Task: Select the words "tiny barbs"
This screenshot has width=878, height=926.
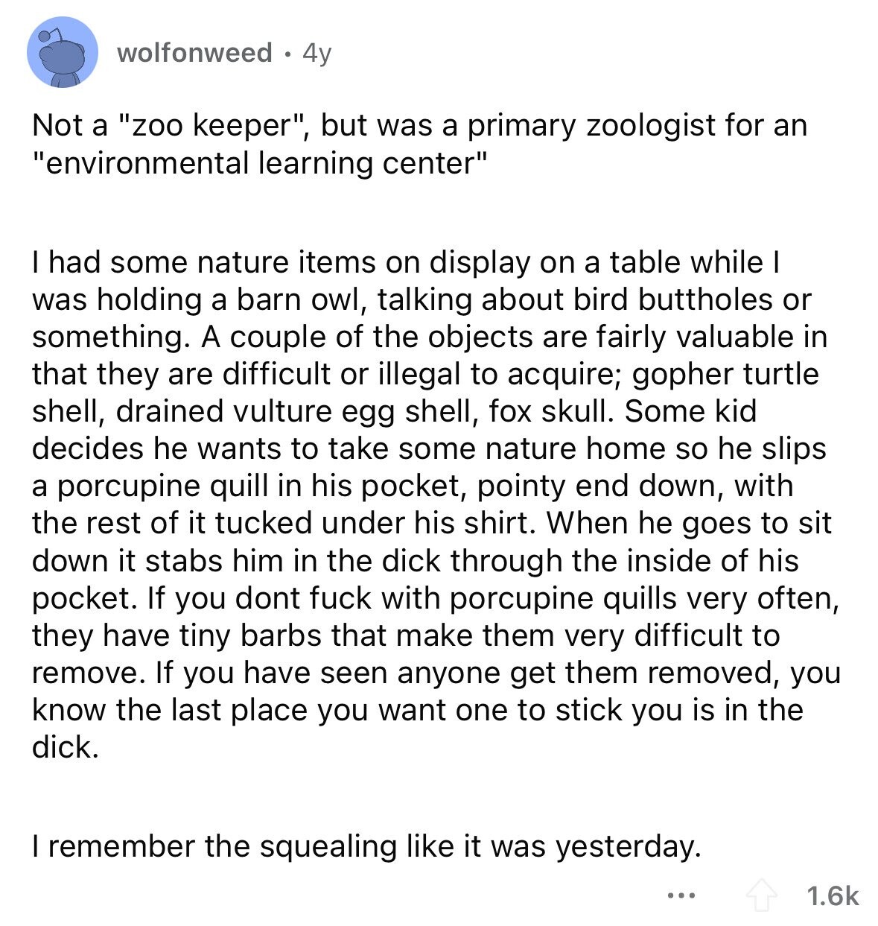Action: [252, 635]
